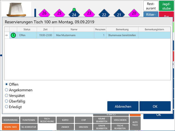
Task: Switch to the Restaurant room tab
Action: pyautogui.click(x=151, y=6)
